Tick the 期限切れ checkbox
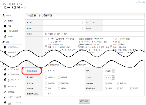 pyautogui.click(x=119, y=84)
